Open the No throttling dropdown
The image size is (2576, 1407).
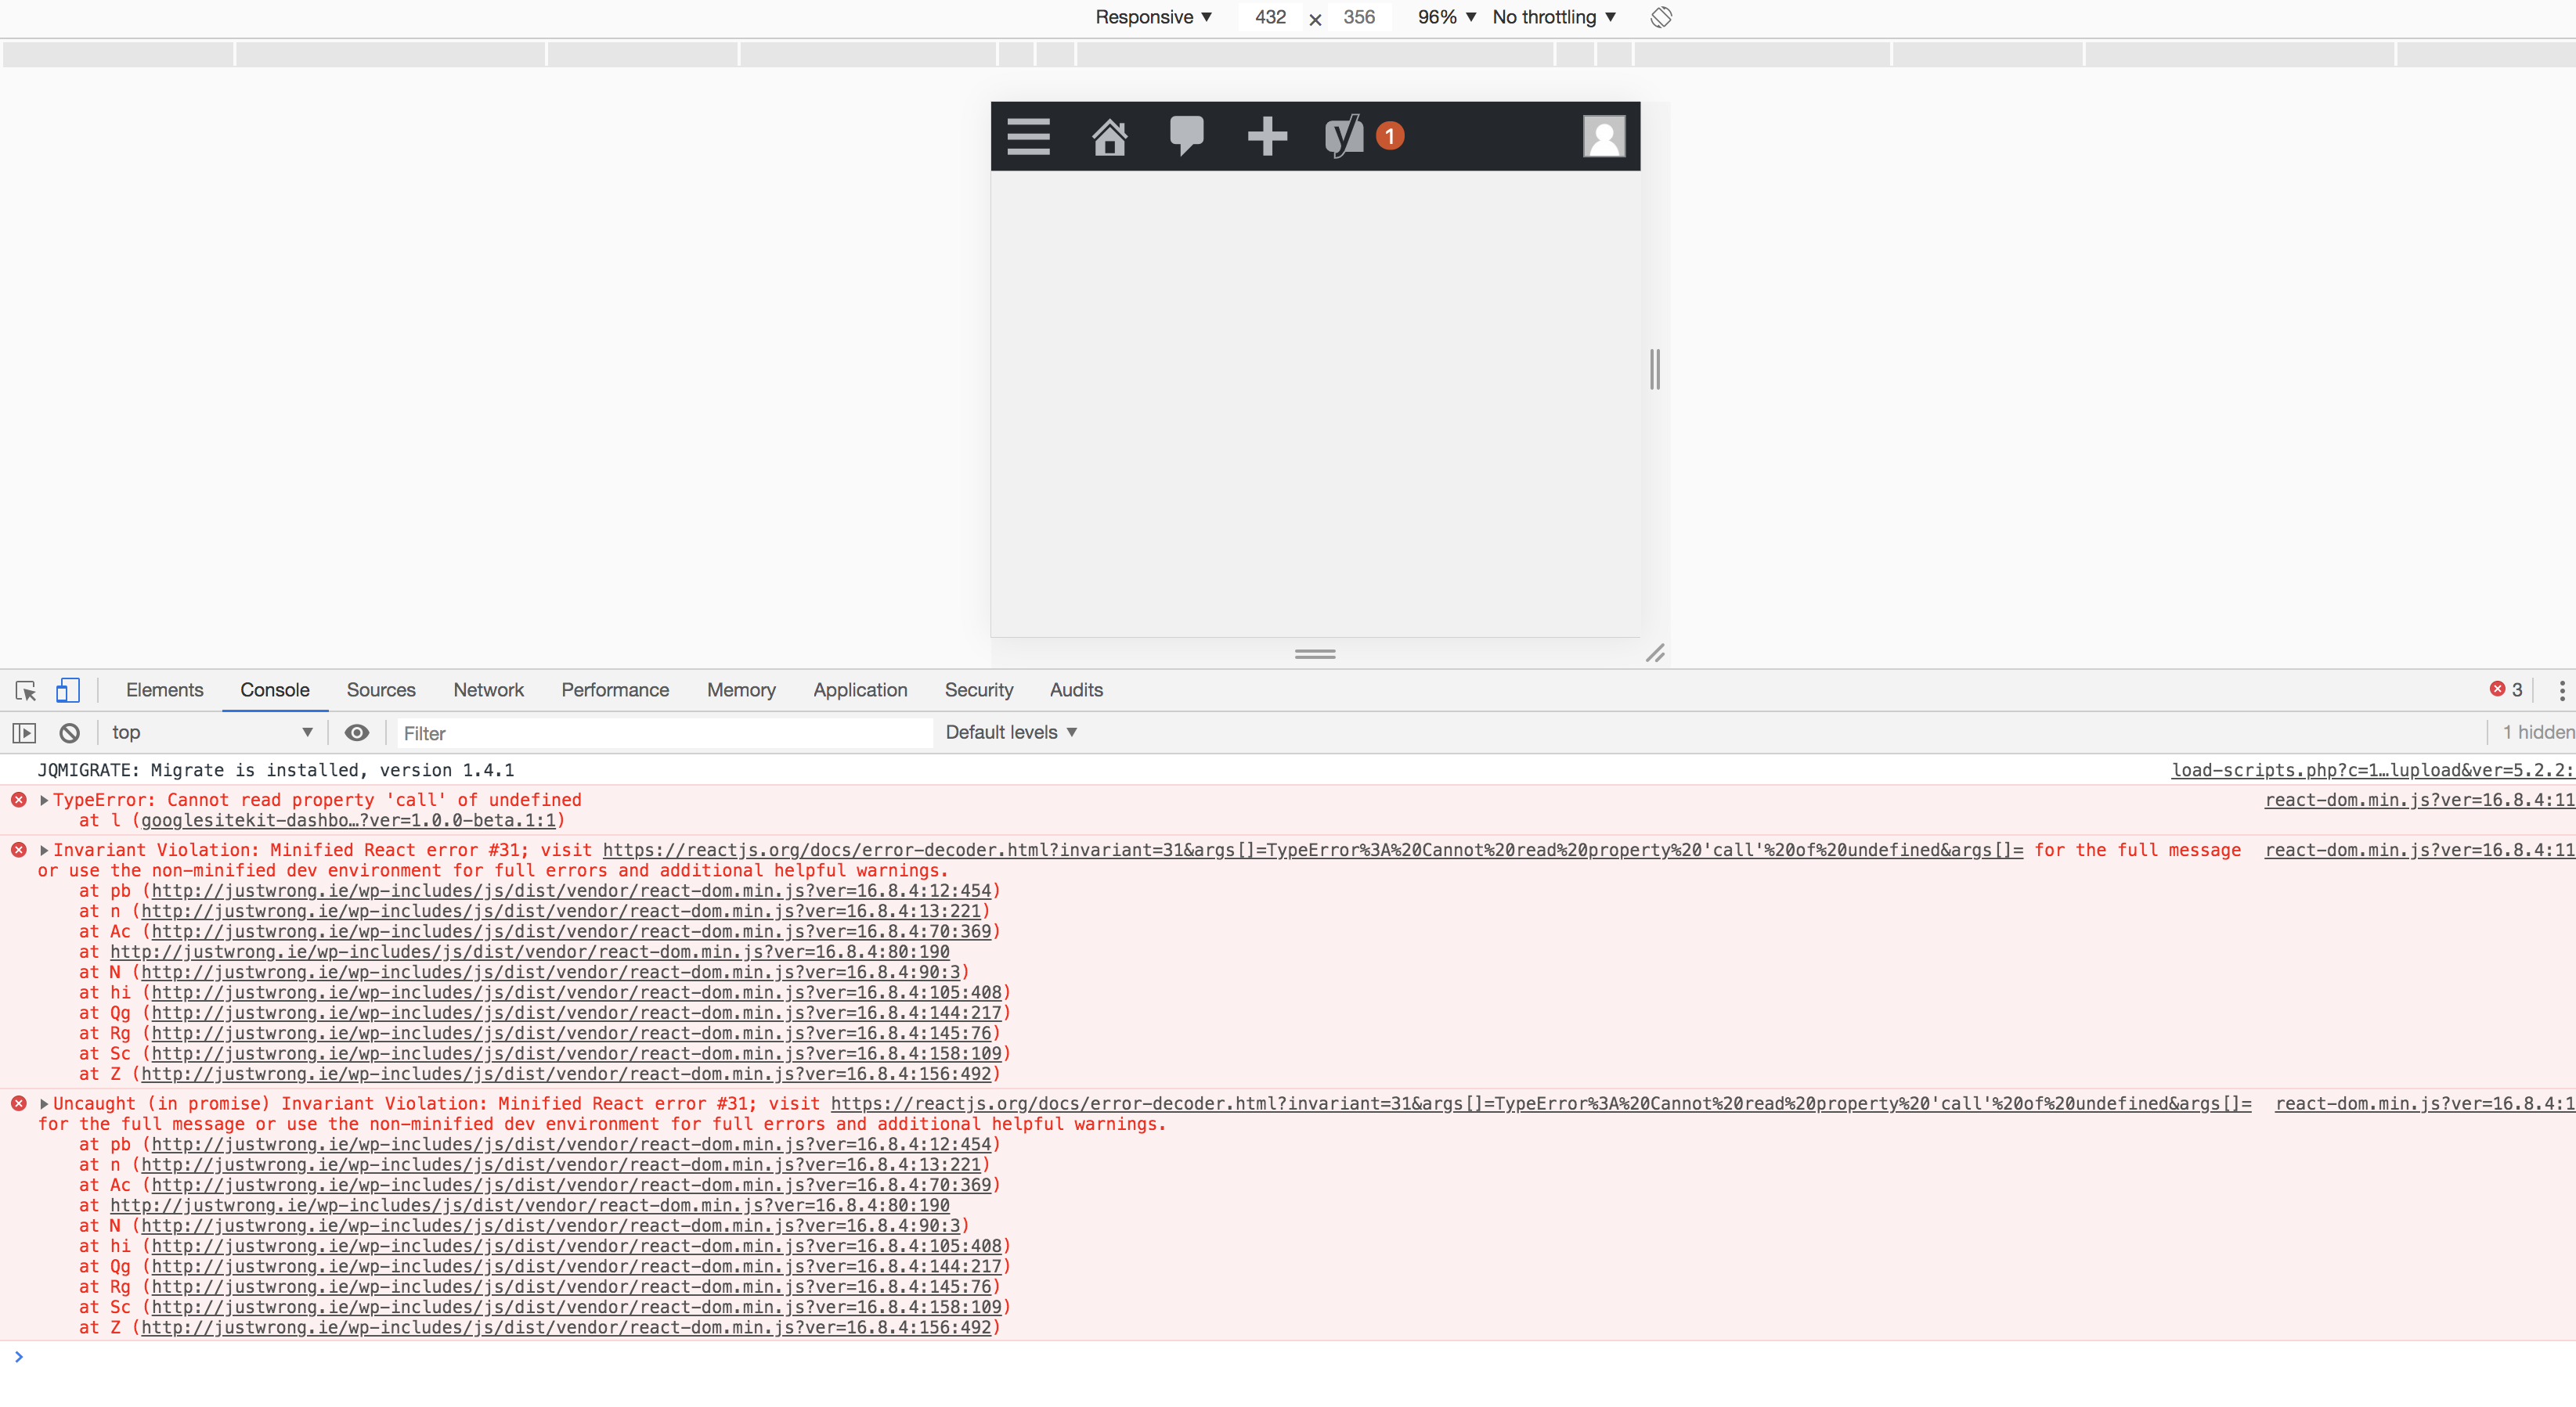[1554, 17]
